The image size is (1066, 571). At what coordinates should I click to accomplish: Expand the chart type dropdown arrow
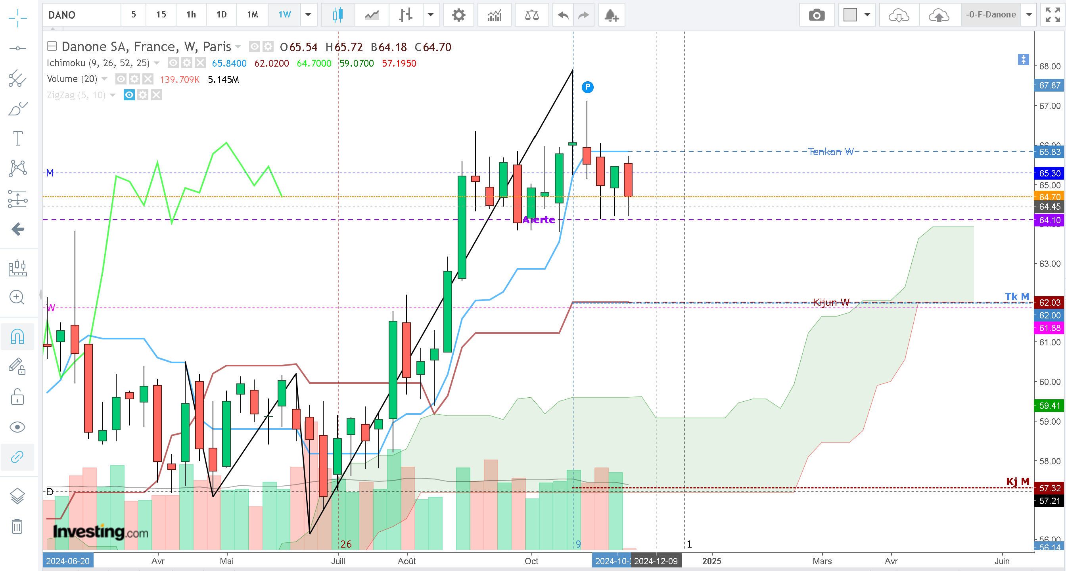[431, 15]
